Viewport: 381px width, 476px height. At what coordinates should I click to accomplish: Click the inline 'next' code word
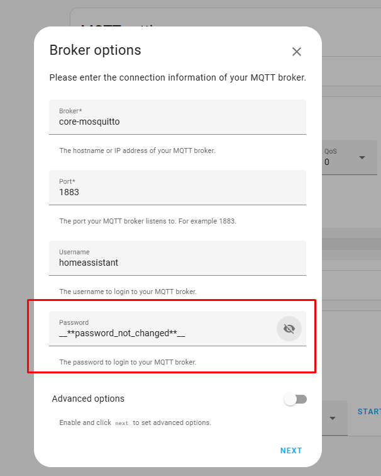coord(122,423)
